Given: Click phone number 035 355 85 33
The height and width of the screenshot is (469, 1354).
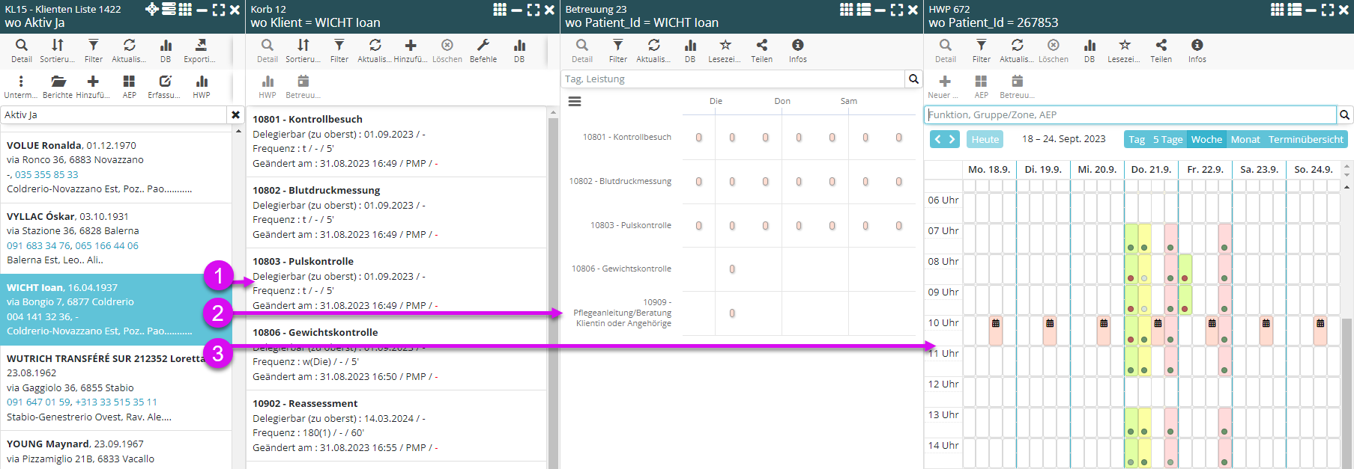Looking at the screenshot, I should click(46, 174).
